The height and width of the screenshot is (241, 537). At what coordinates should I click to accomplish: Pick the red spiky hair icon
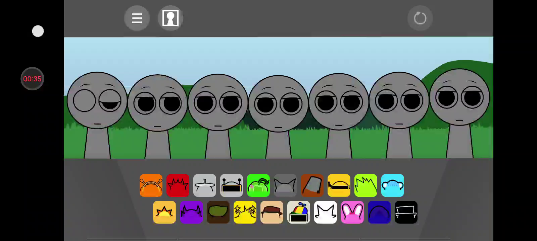click(178, 185)
